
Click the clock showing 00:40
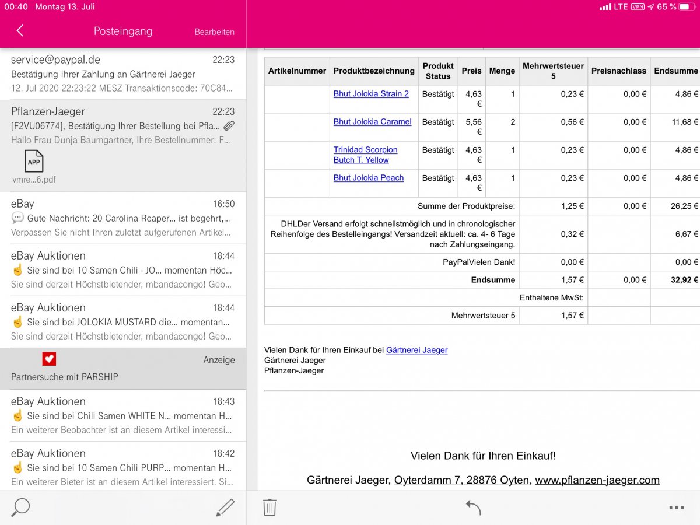(16, 7)
